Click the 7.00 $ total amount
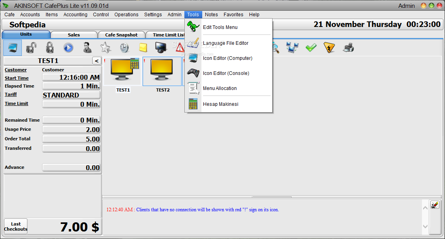Image resolution: width=445 pixels, height=239 pixels. [x=79, y=227]
